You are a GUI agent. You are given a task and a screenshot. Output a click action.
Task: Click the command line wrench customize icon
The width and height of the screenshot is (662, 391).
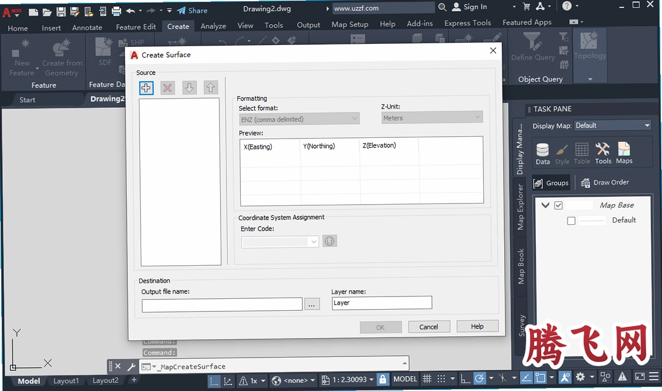[x=131, y=366]
